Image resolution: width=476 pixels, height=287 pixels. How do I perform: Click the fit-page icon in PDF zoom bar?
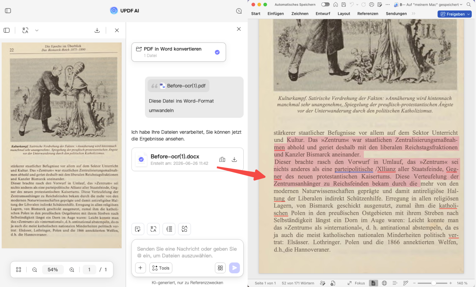coord(19,270)
